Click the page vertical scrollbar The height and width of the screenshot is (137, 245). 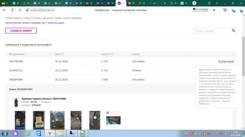point(243,56)
